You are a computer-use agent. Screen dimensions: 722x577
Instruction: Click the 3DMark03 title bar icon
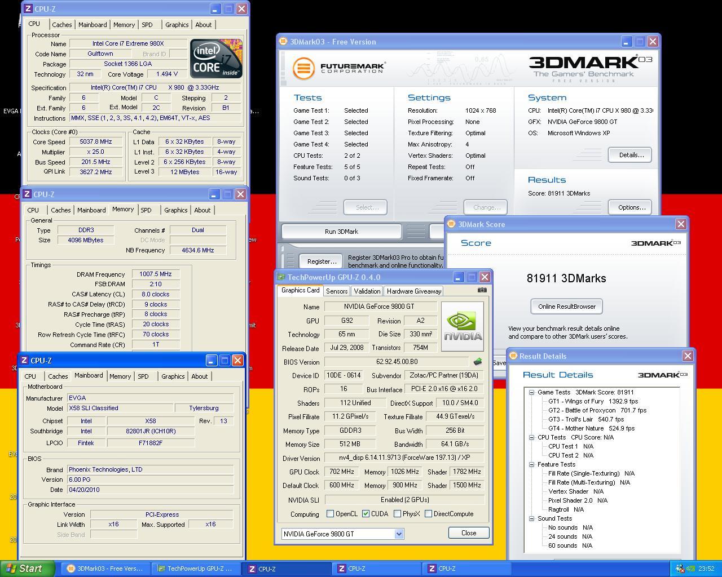point(283,42)
